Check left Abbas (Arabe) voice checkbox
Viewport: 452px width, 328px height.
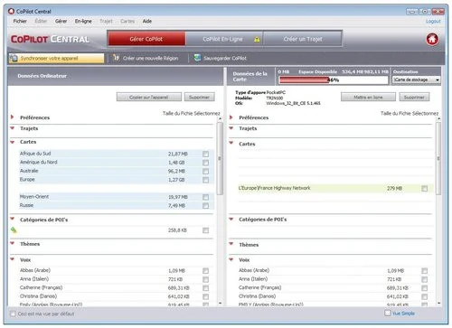[205, 271]
